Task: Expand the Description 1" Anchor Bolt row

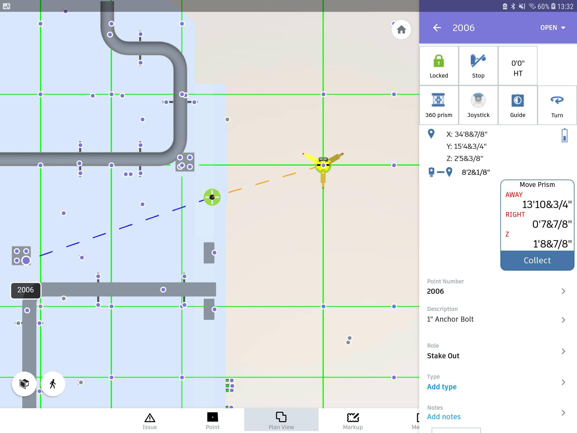Action: [x=498, y=315]
